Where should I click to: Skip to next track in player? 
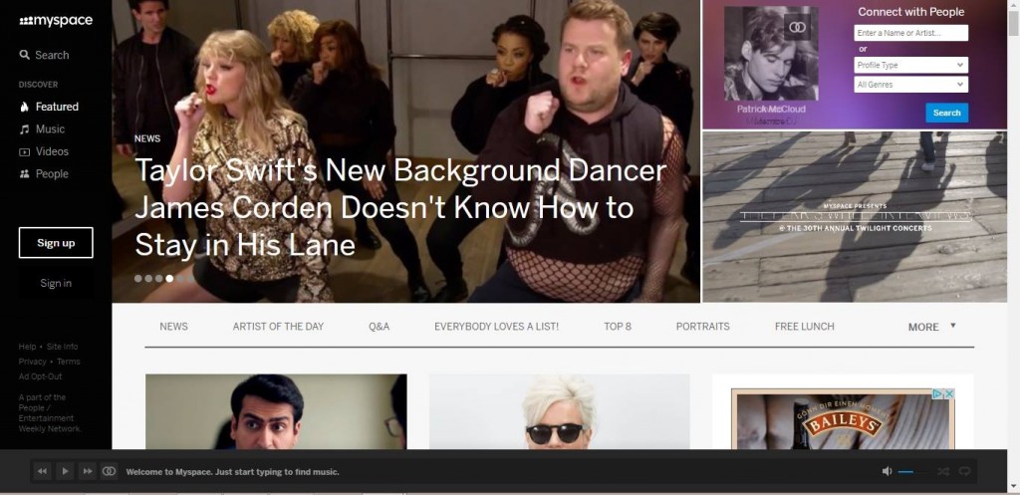tap(87, 471)
